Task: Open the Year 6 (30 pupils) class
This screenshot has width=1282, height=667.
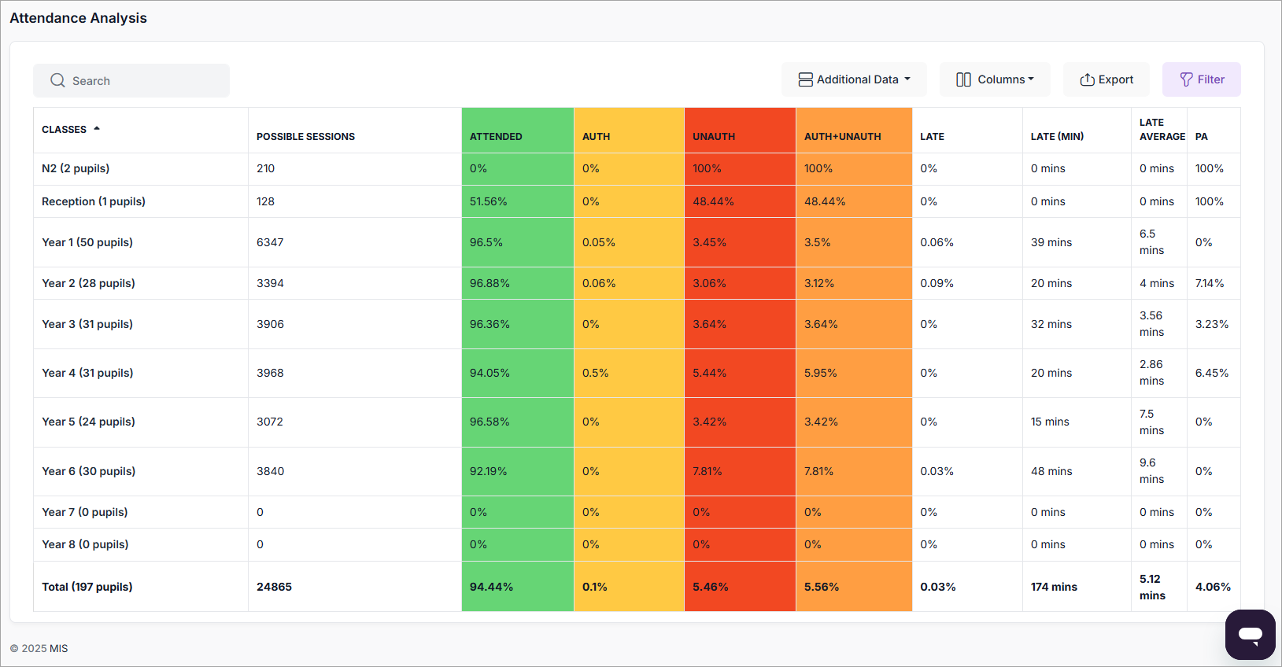Action: pyautogui.click(x=88, y=471)
